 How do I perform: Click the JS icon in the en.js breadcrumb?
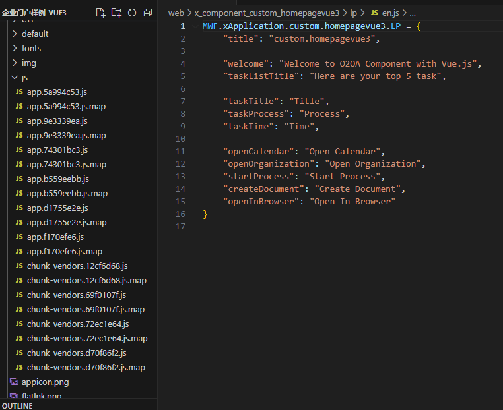[x=374, y=13]
